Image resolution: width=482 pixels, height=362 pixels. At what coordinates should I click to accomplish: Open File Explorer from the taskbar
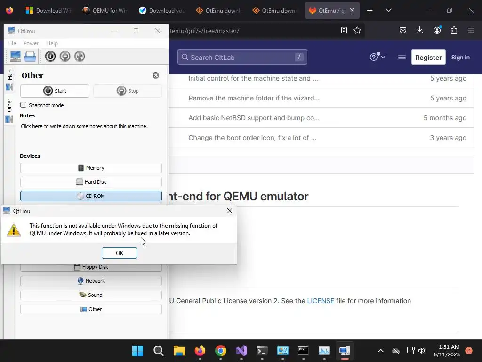pos(179,351)
